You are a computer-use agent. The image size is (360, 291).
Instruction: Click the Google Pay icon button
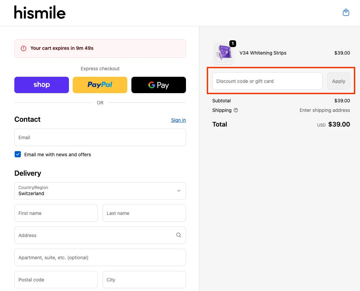[x=158, y=85]
